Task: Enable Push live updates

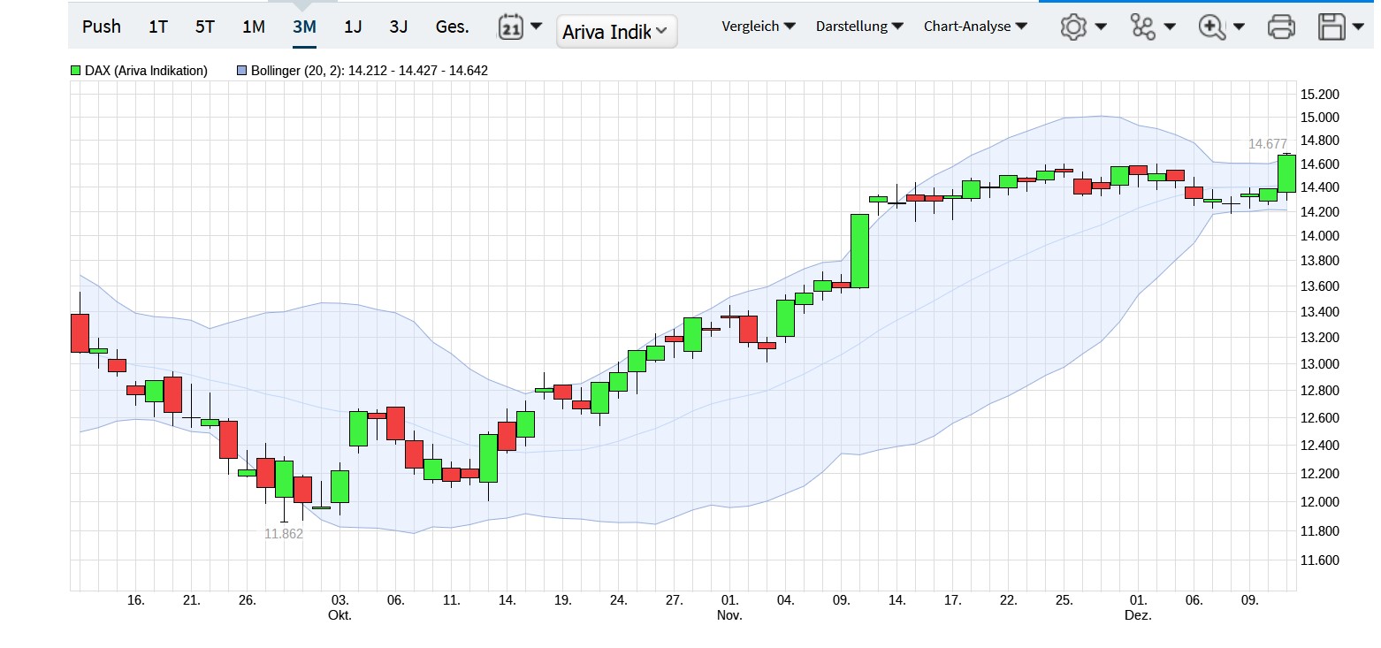Action: [x=102, y=27]
